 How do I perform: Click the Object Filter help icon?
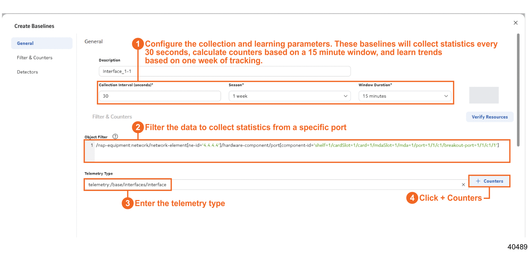click(115, 136)
